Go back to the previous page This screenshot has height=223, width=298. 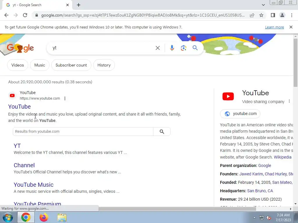[x=6, y=15]
